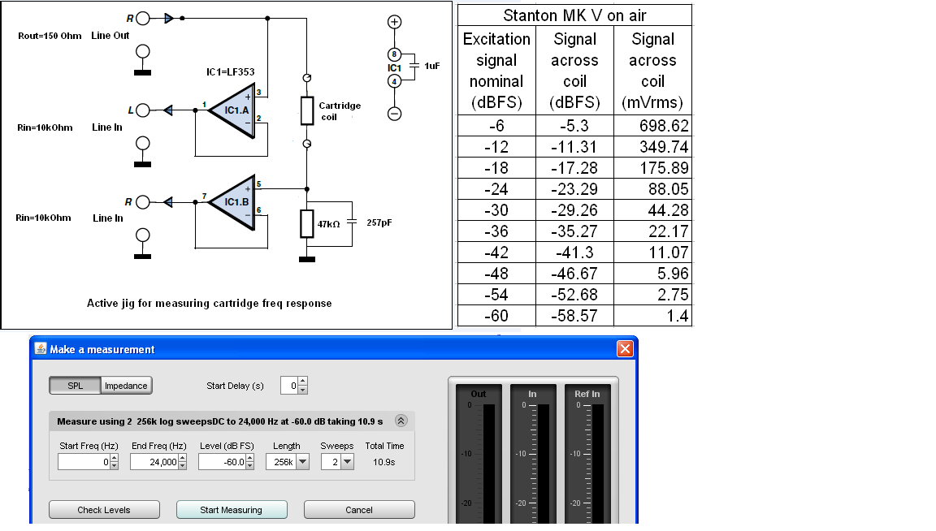Decrease the Start Delay value
936x531 pixels.
coord(302,391)
